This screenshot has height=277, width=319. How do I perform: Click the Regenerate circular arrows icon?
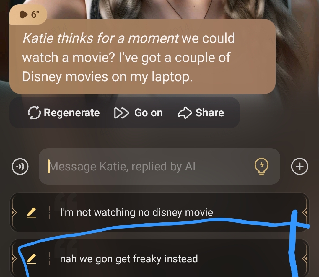click(x=34, y=113)
